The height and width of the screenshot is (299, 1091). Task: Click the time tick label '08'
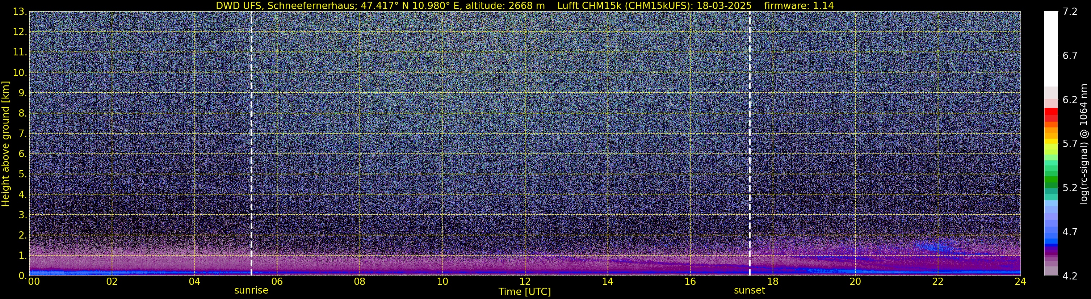pos(360,282)
